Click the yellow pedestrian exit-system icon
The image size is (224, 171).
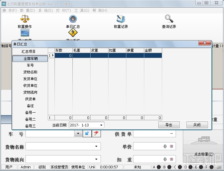point(73,33)
